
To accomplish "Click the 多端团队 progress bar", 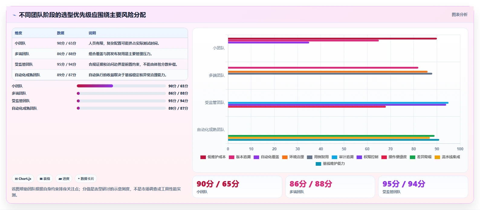I will [x=121, y=93].
